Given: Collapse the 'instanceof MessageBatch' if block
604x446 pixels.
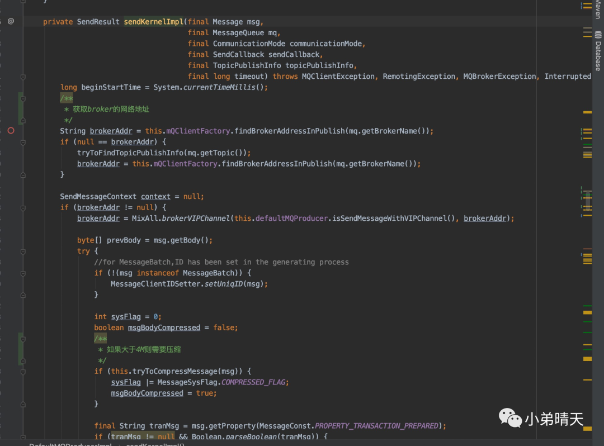Looking at the screenshot, I should pyautogui.click(x=23, y=274).
